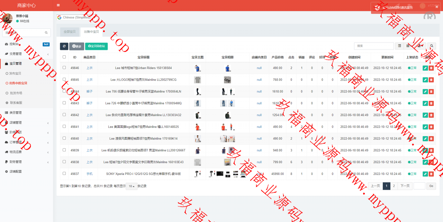Close the IM notification popup
Viewport: 443px width, 222px height.
click(x=436, y=7)
